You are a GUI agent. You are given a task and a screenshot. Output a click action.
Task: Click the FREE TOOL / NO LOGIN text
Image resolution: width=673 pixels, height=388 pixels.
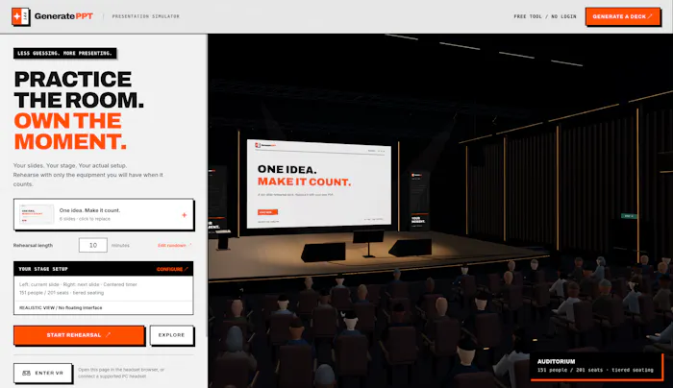pos(545,16)
